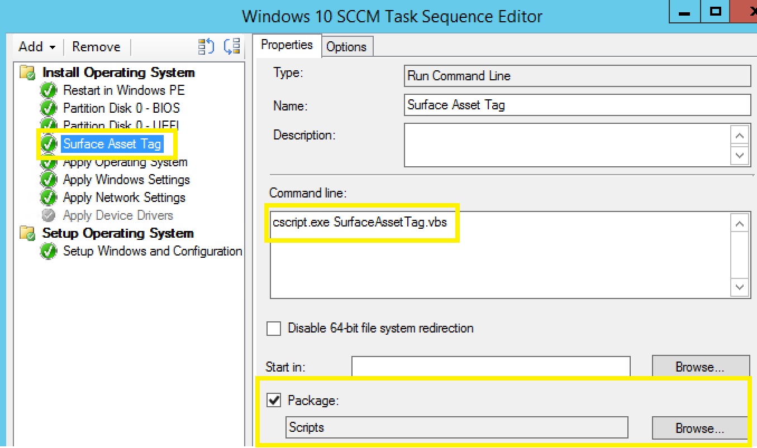757x448 pixels.
Task: Click into the Name text field
Action: pos(577,105)
